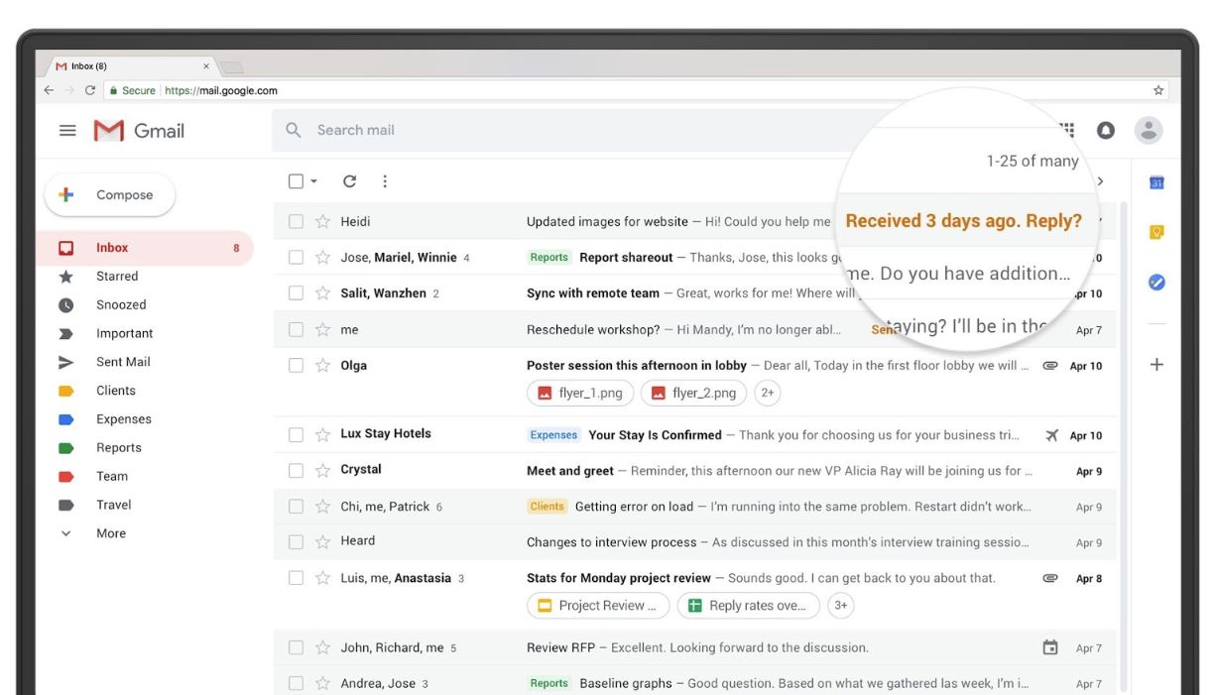Go to the next page of emails
Screen dimensions: 1216x695
[1099, 181]
